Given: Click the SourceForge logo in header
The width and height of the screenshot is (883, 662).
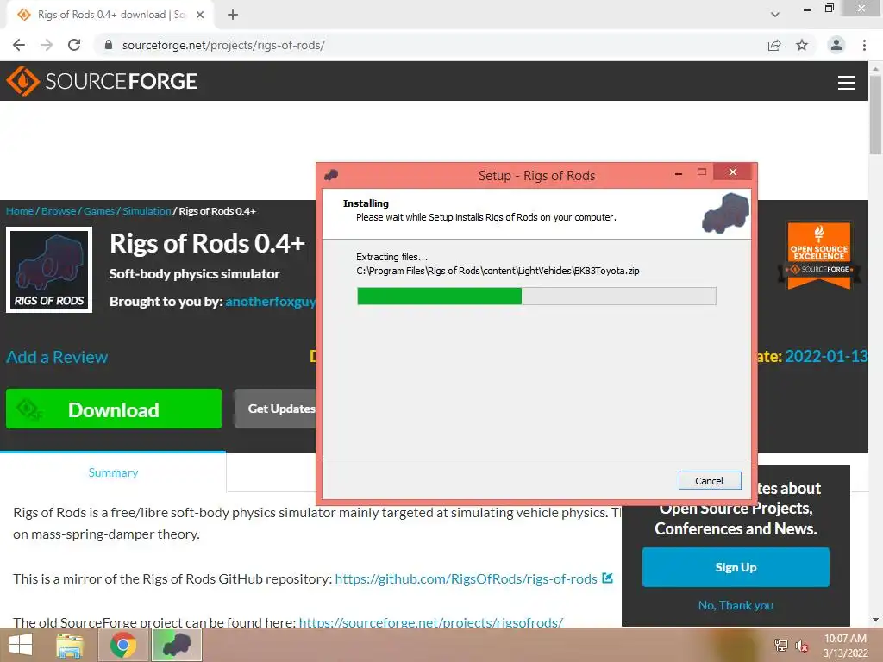Looking at the screenshot, I should click(102, 81).
